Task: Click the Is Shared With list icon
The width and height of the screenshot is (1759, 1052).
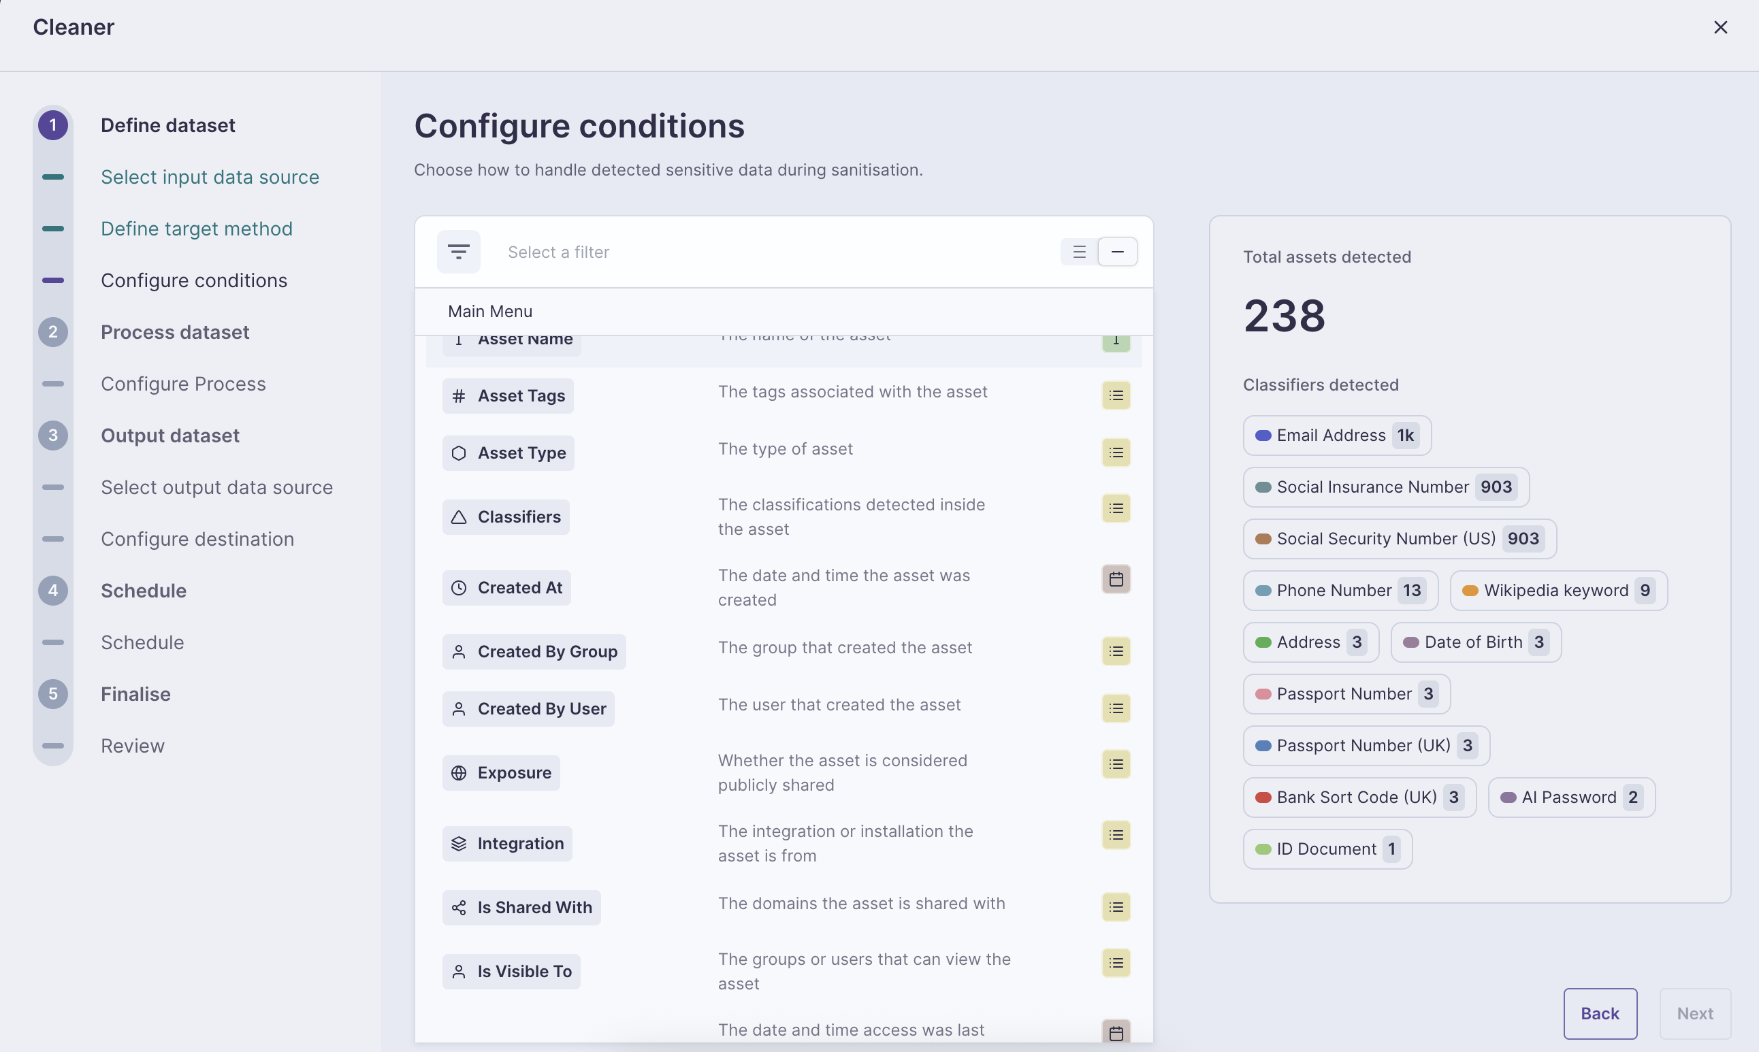Action: coord(1116,907)
